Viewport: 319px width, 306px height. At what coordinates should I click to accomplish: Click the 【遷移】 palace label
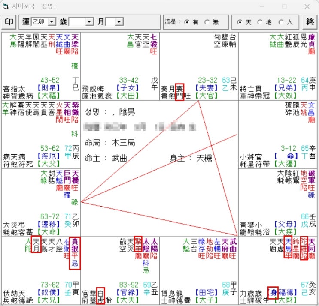pyautogui.click(x=49, y=225)
